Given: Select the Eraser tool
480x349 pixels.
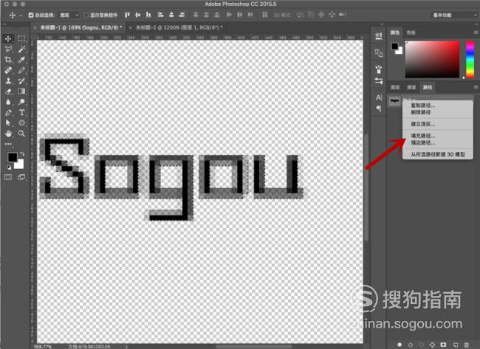Looking at the screenshot, I should pos(8,91).
